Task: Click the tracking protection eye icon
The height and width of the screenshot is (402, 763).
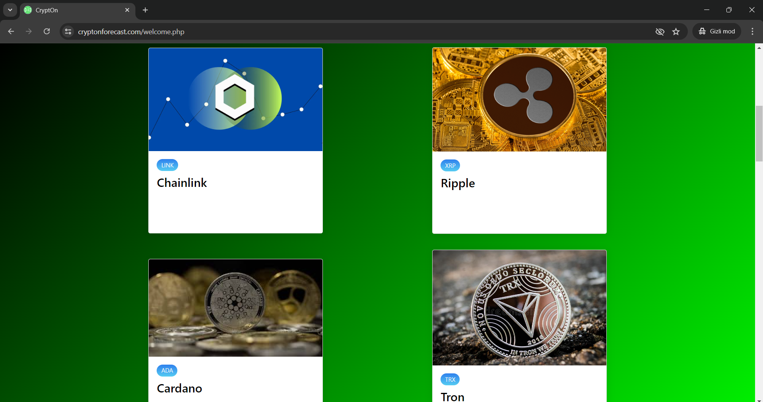Action: click(660, 31)
